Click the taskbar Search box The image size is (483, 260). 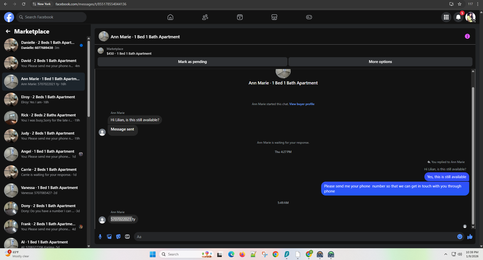[187, 254]
